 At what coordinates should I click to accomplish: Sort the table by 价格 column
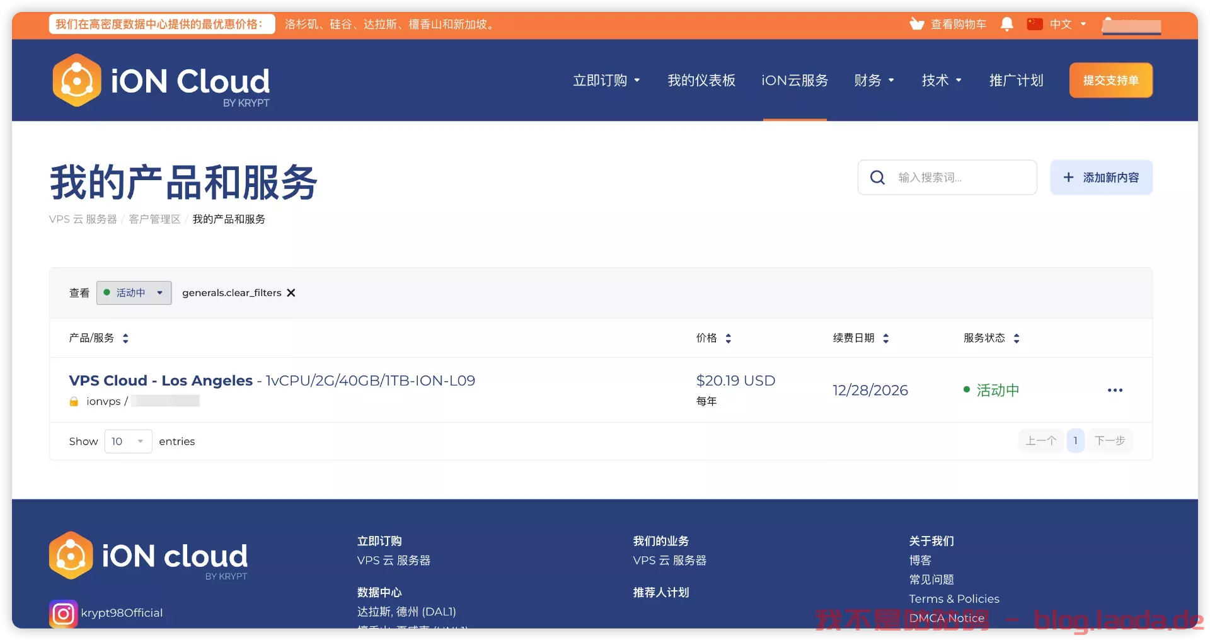click(728, 338)
